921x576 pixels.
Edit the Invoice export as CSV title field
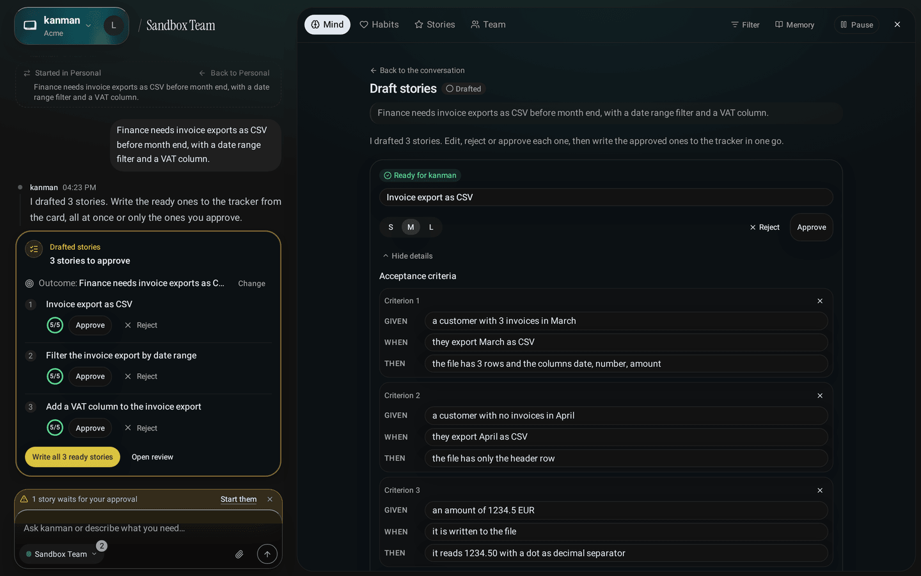[x=606, y=197]
